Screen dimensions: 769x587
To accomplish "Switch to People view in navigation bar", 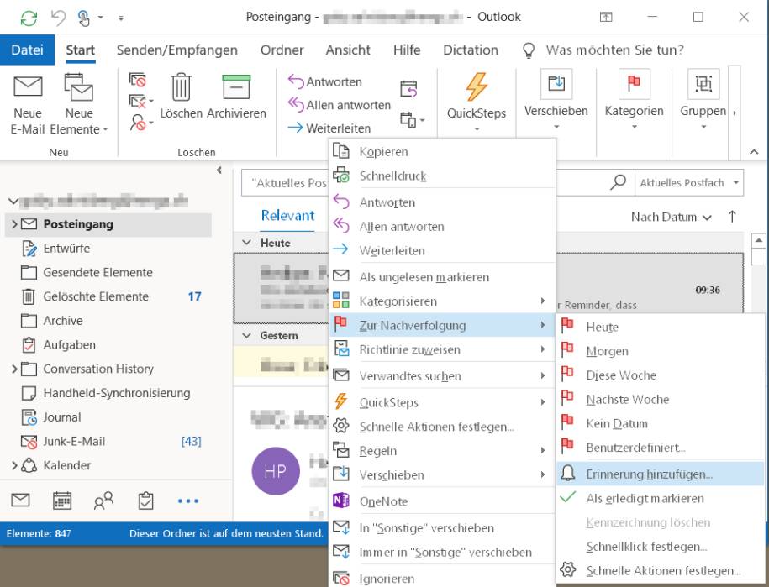I will coord(103,501).
